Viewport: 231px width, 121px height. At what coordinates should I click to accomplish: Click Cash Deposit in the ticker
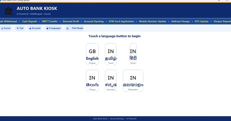point(30,22)
